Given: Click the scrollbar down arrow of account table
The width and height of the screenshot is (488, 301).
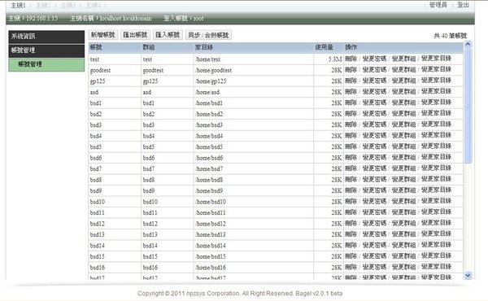Looking at the screenshot, I should [x=468, y=276].
